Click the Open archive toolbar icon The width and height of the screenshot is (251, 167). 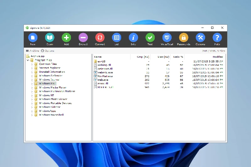(50, 38)
